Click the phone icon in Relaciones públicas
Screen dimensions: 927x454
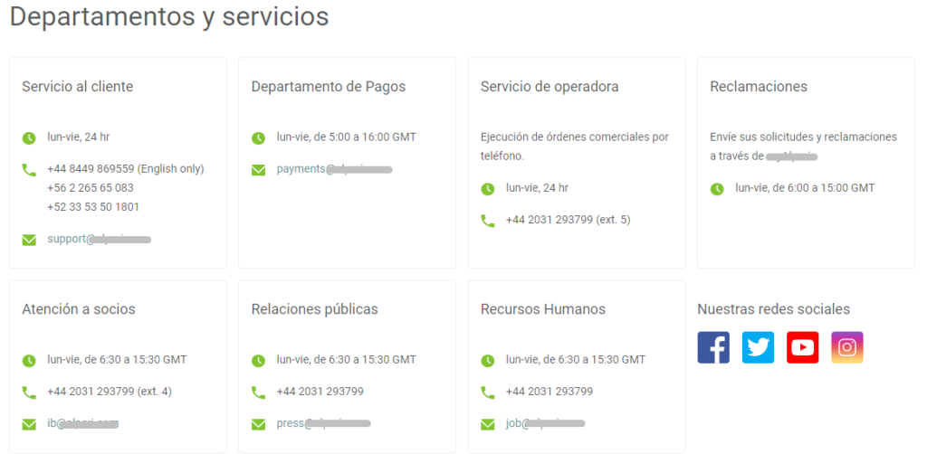[x=258, y=392]
